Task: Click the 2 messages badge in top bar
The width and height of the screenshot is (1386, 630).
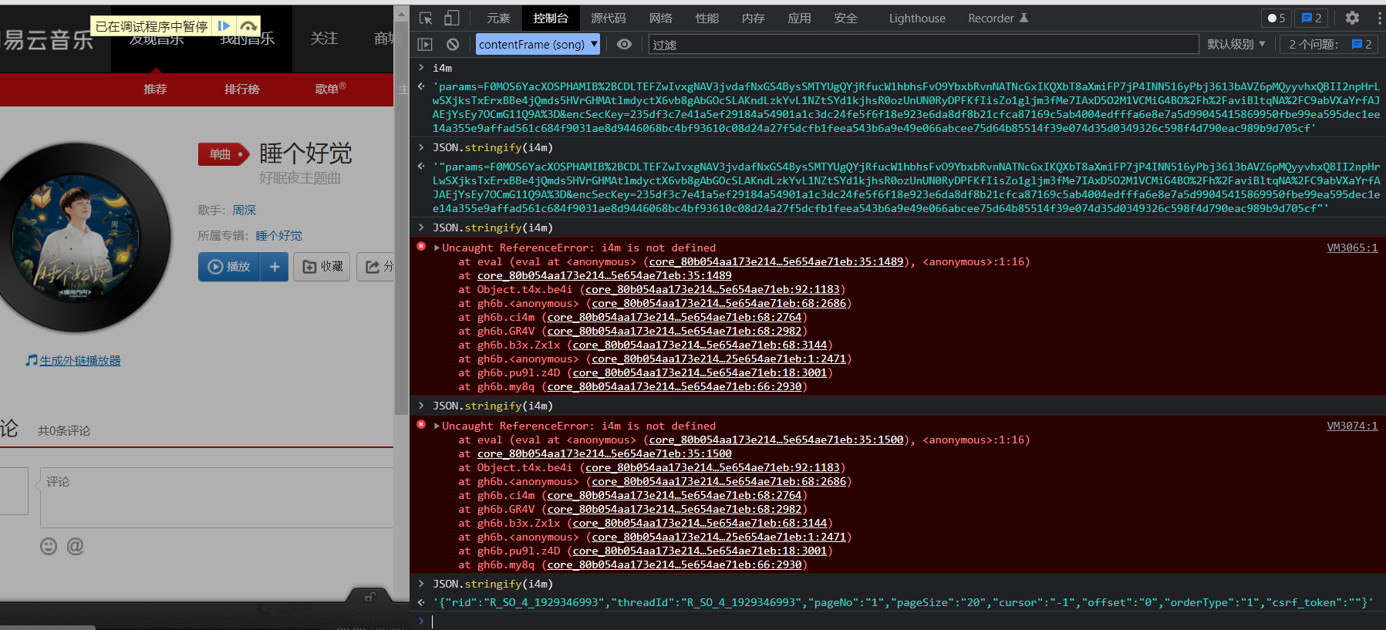Action: 1311,18
